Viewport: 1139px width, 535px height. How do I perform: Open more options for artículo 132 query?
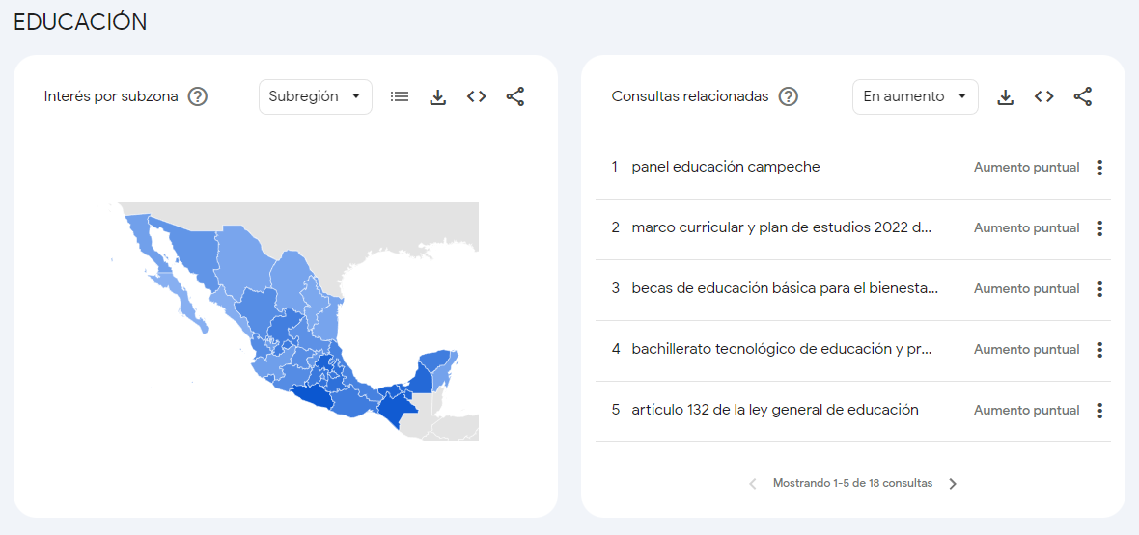point(1099,411)
